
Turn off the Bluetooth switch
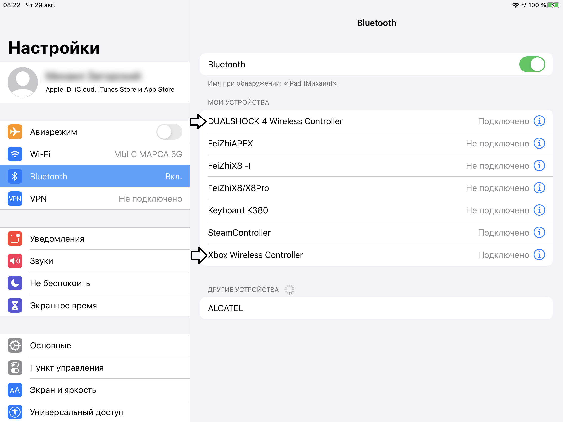click(532, 64)
